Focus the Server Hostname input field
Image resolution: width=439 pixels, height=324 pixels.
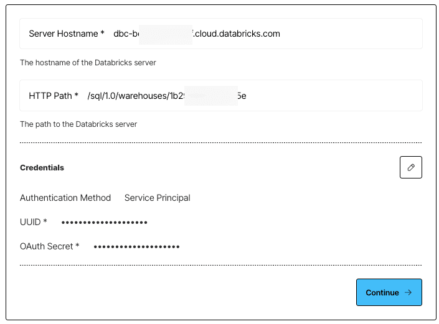(221, 34)
